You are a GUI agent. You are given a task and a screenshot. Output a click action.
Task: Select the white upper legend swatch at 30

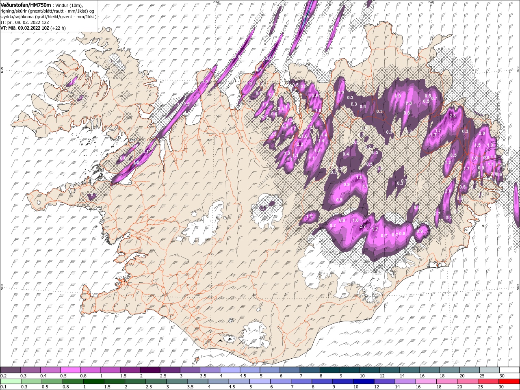[509, 370]
